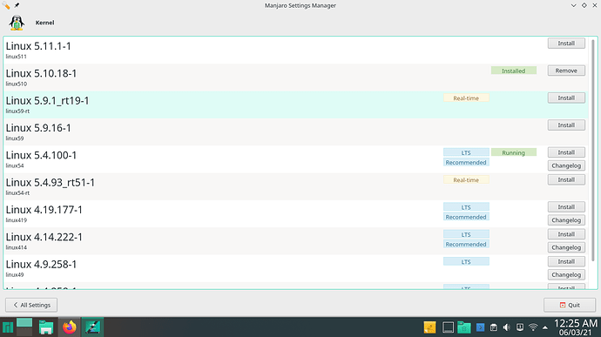Click the show desktop tray icon

tap(448, 327)
